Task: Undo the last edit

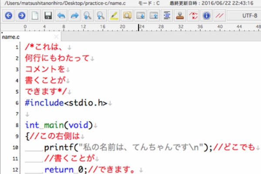Action: pos(61,16)
